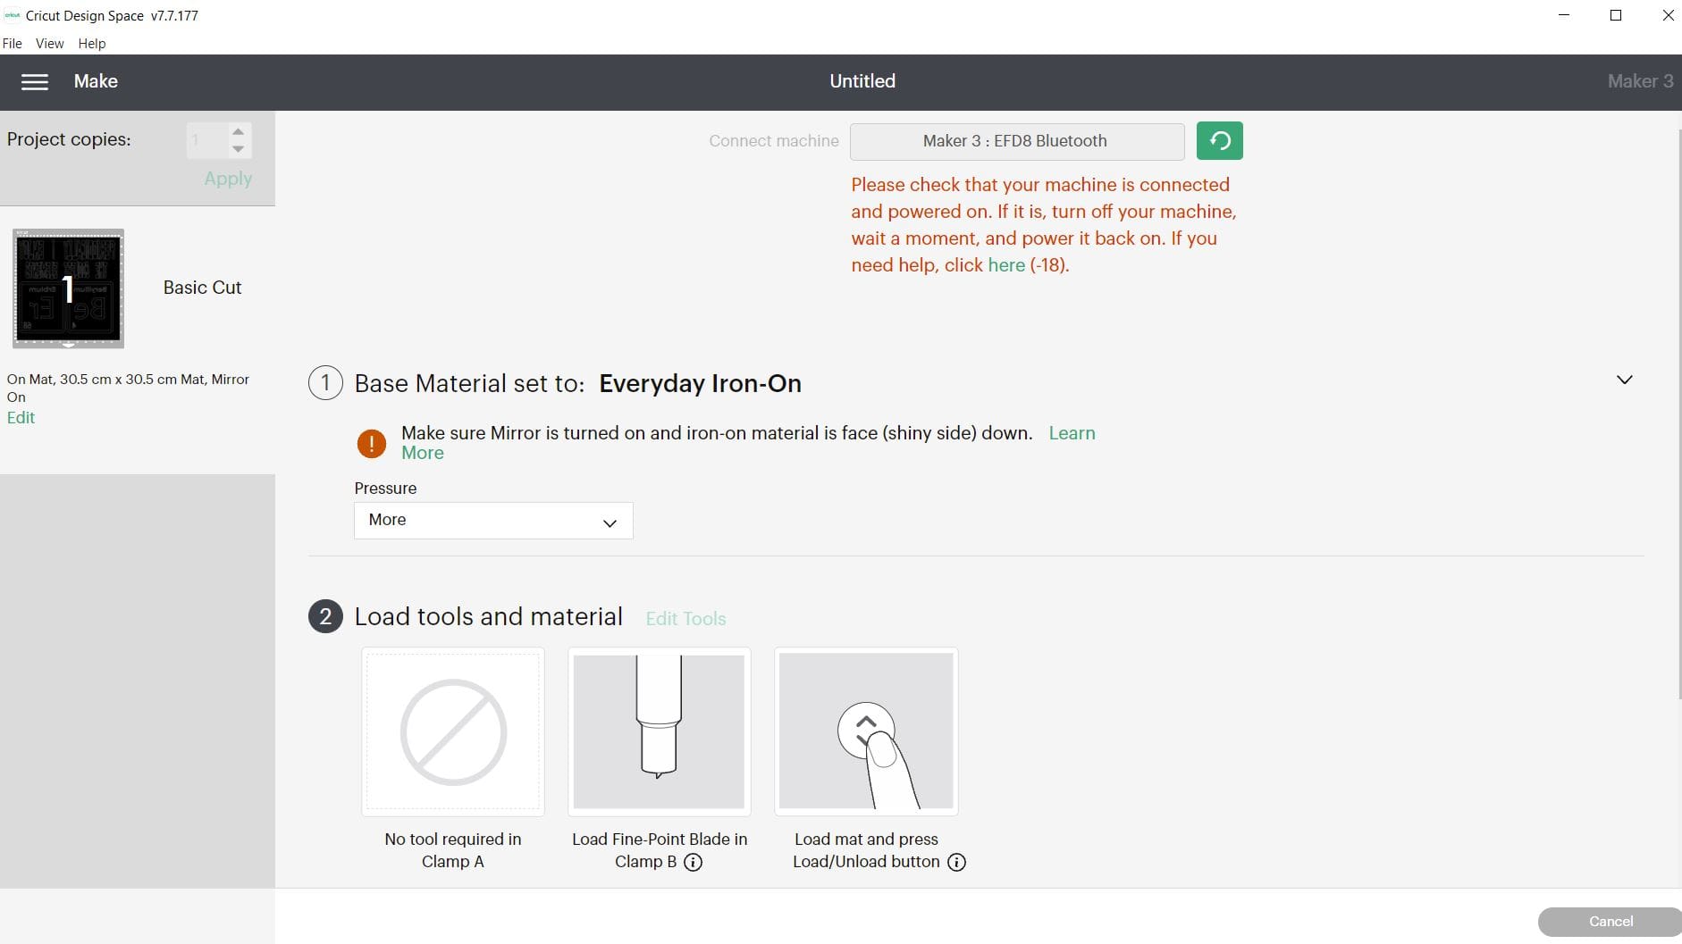Image resolution: width=1682 pixels, height=944 pixels.
Task: Click the Project copies number field
Action: click(207, 140)
